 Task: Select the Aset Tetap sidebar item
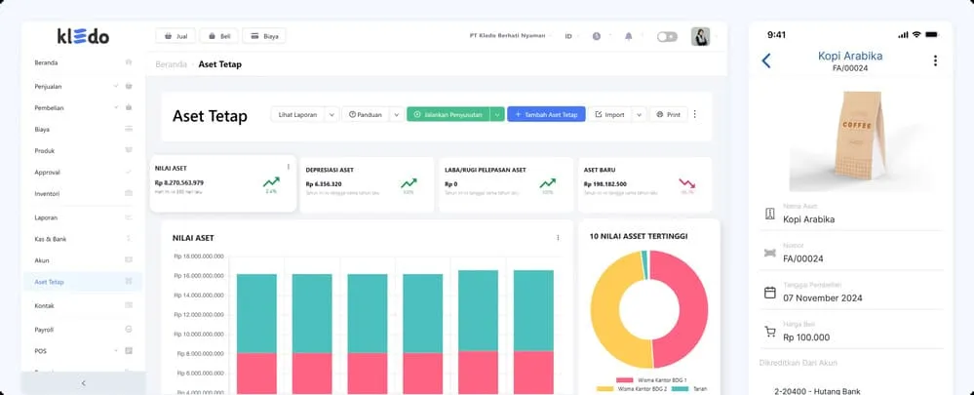pos(83,281)
